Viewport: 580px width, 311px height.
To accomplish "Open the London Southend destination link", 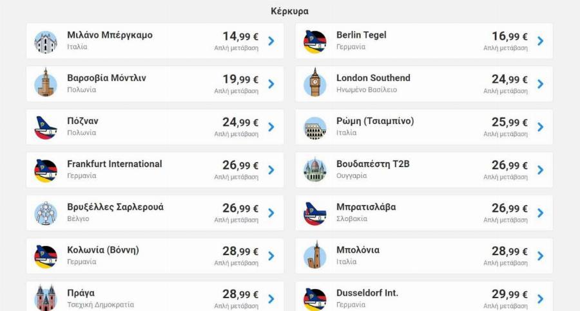I will pyautogui.click(x=373, y=78).
